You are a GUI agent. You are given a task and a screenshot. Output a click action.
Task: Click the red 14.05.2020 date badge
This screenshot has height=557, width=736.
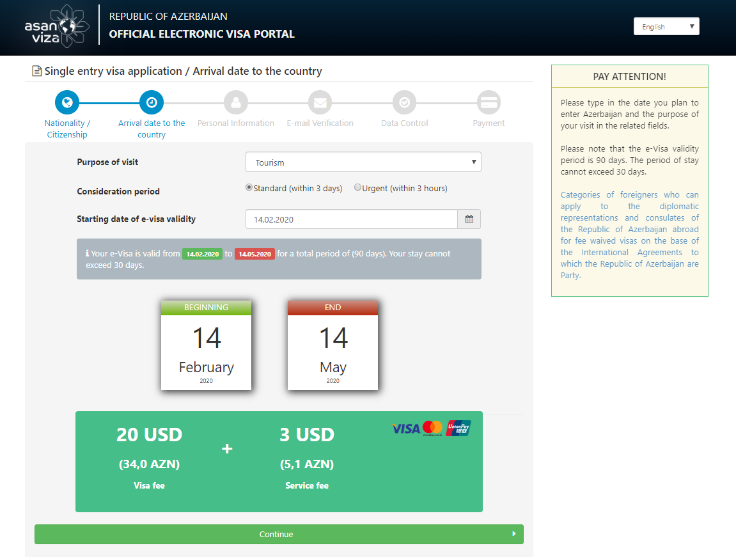[255, 254]
